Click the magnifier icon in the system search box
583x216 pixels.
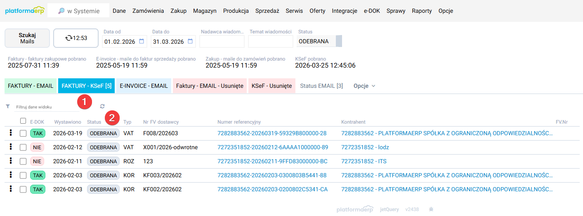[x=61, y=11]
